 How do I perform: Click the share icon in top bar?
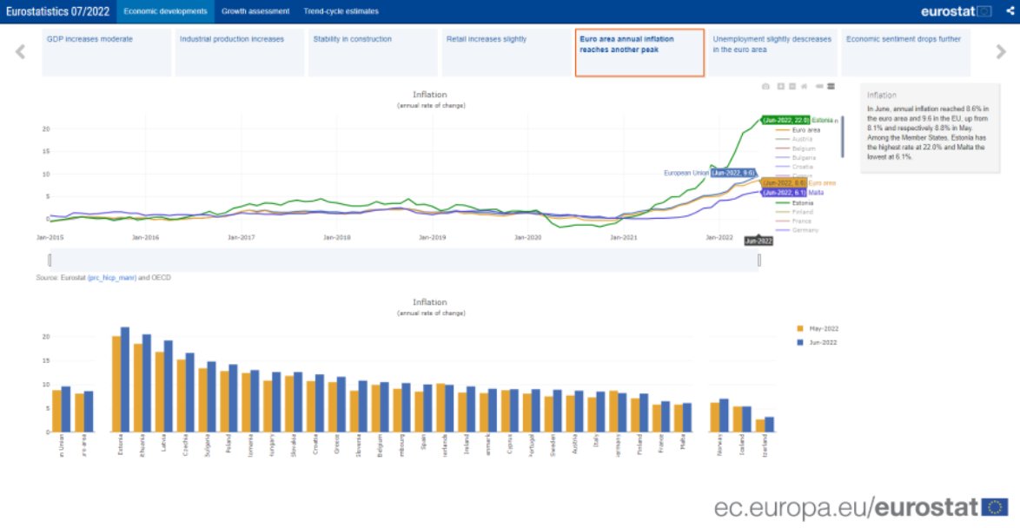(x=1010, y=11)
